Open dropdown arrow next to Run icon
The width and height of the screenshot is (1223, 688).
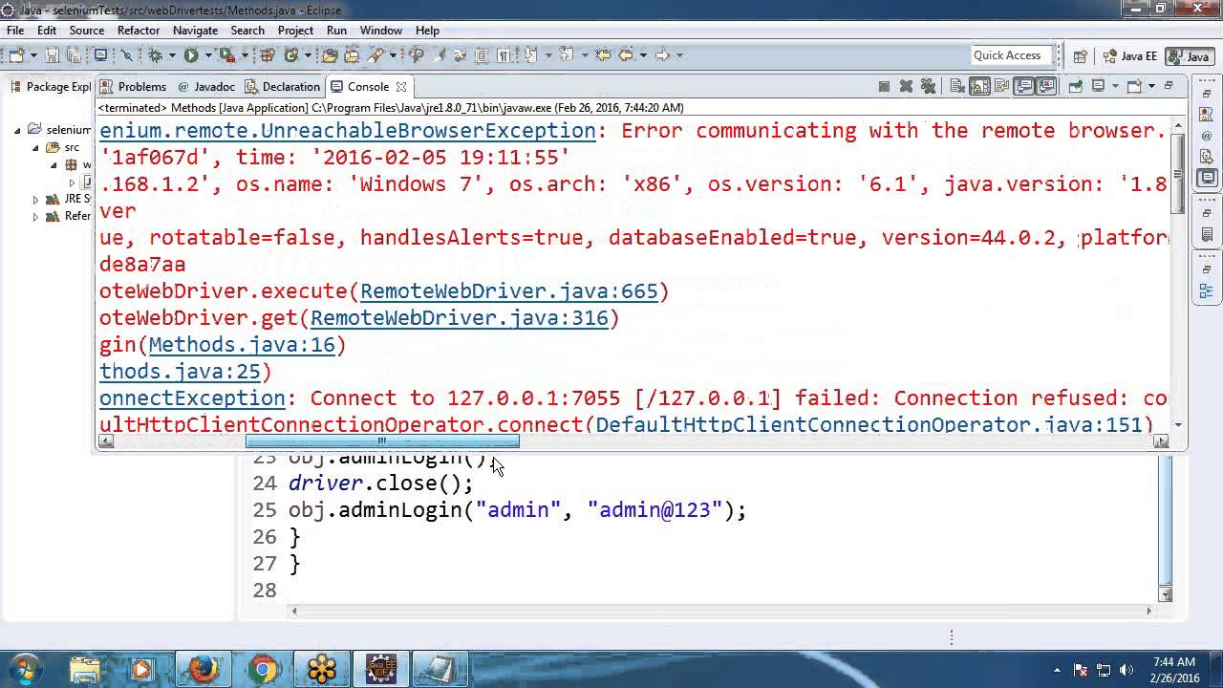coord(208,55)
